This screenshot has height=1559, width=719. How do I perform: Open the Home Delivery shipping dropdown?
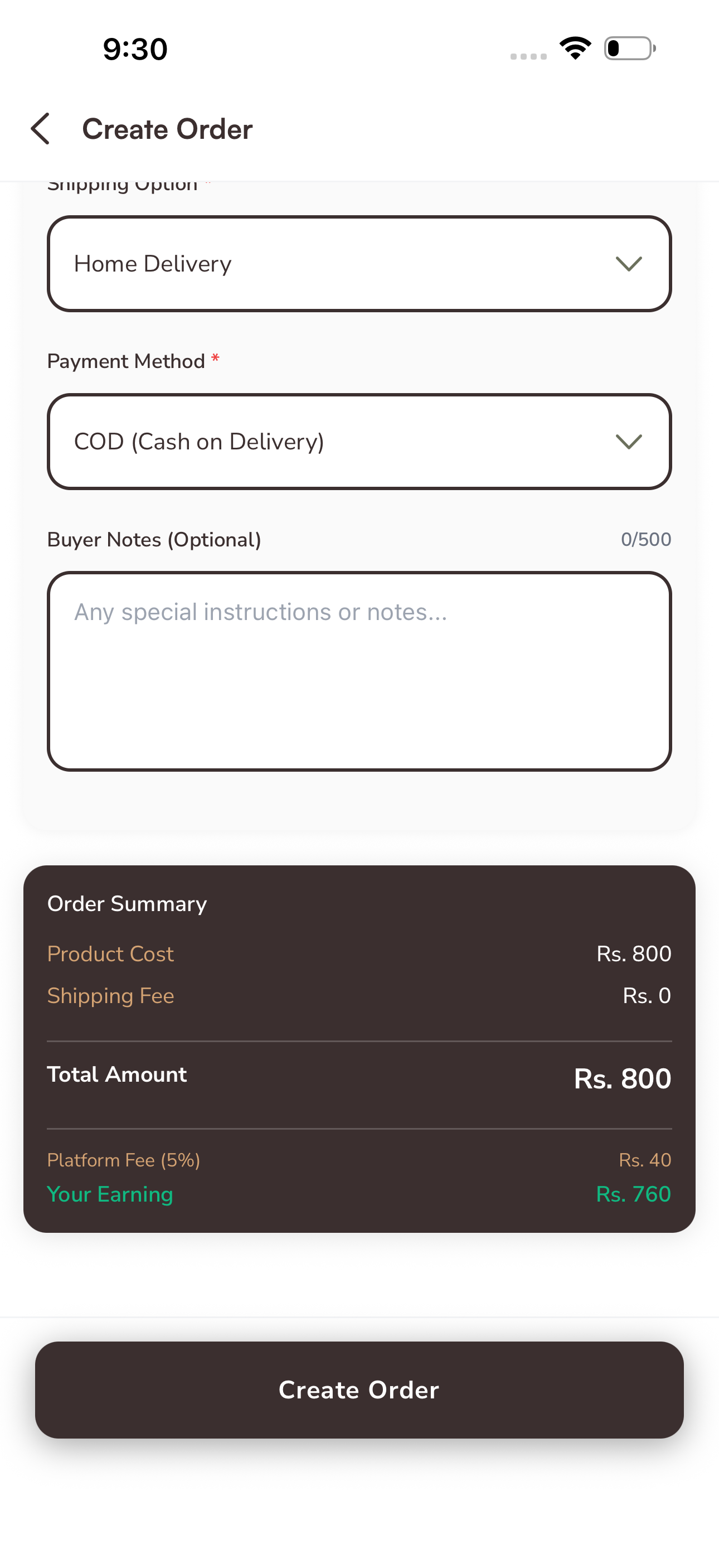359,263
